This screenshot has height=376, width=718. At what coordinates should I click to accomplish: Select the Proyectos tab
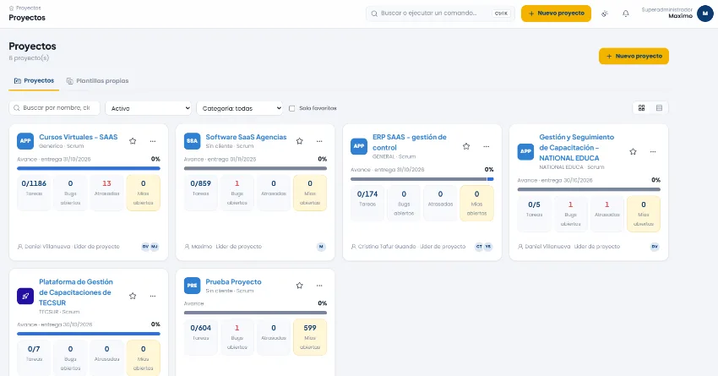click(34, 80)
